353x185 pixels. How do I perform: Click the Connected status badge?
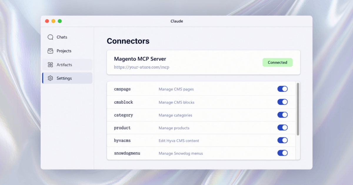pyautogui.click(x=277, y=62)
